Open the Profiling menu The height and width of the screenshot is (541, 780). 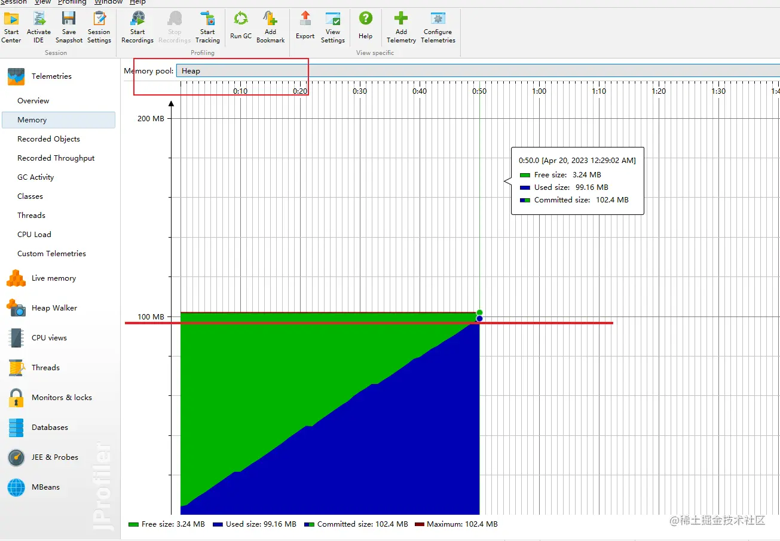pos(72,2)
